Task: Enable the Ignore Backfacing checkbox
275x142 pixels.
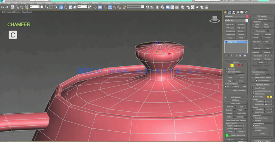Action: [226, 72]
